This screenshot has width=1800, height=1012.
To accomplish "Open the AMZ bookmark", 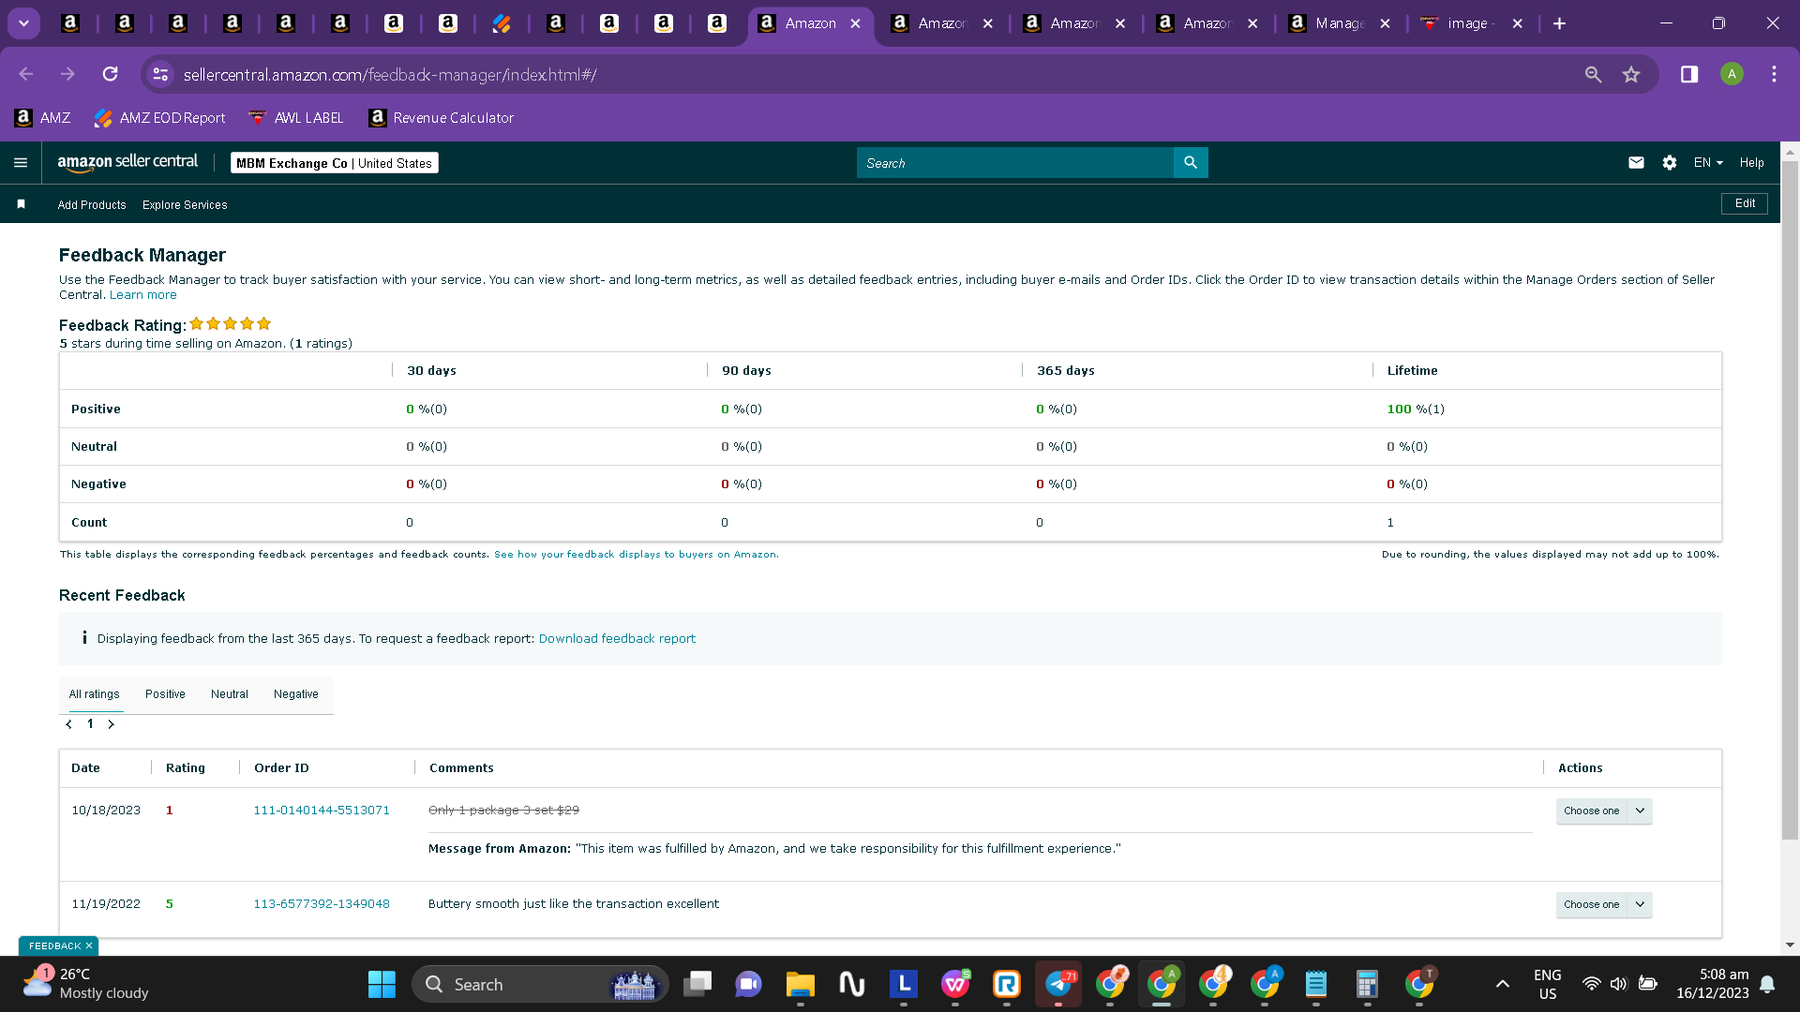I will coord(43,118).
